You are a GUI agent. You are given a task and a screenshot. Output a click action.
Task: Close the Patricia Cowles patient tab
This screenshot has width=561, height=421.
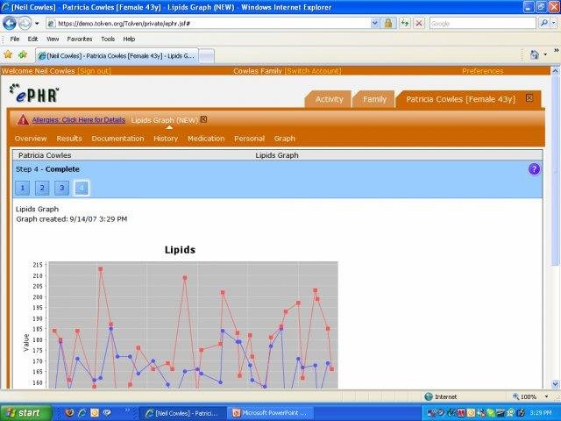click(x=529, y=98)
